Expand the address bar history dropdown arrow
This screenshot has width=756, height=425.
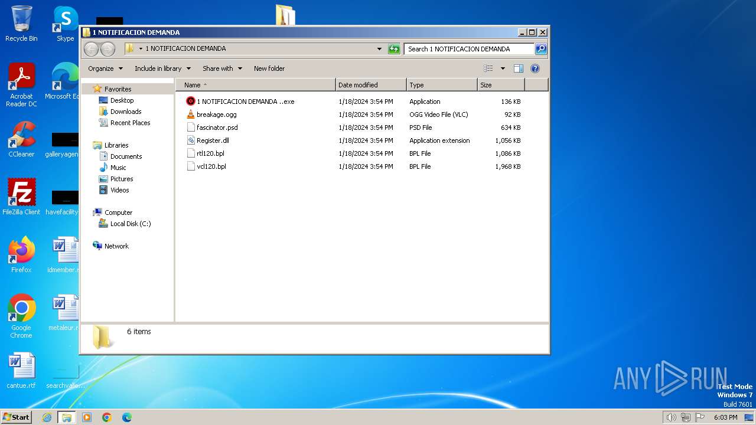coord(379,49)
